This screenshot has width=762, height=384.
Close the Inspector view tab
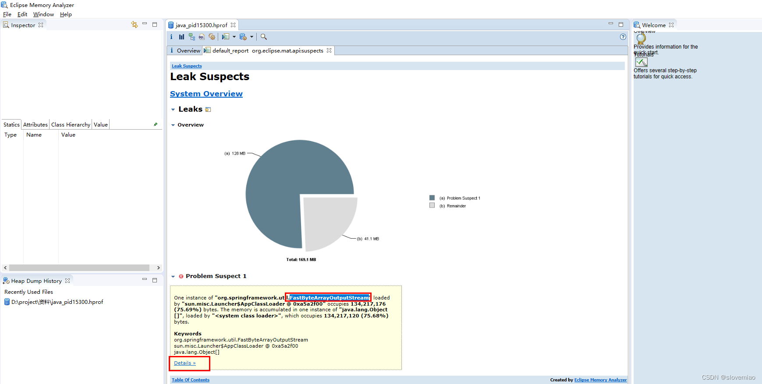click(x=41, y=25)
